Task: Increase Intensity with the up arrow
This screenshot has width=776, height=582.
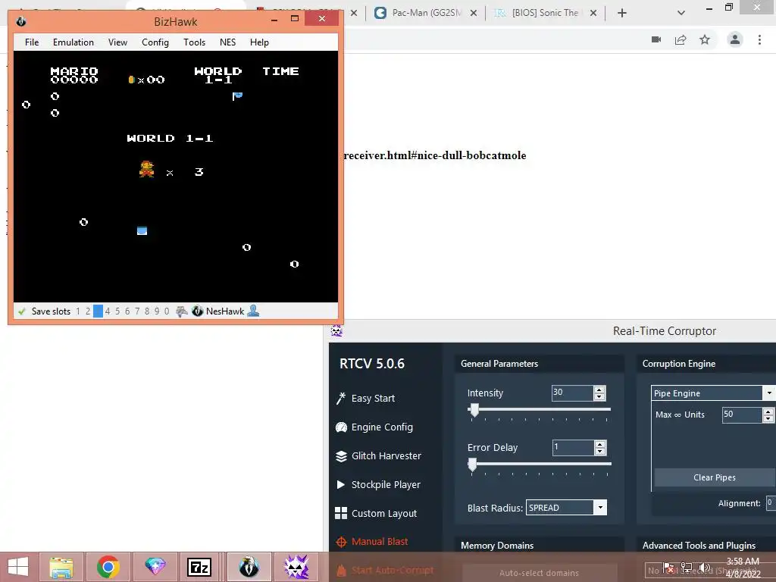Action: [599, 390]
